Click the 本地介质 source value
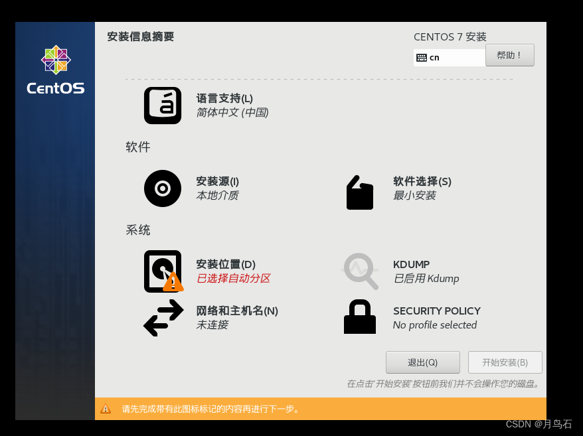583x436 pixels. coord(217,196)
